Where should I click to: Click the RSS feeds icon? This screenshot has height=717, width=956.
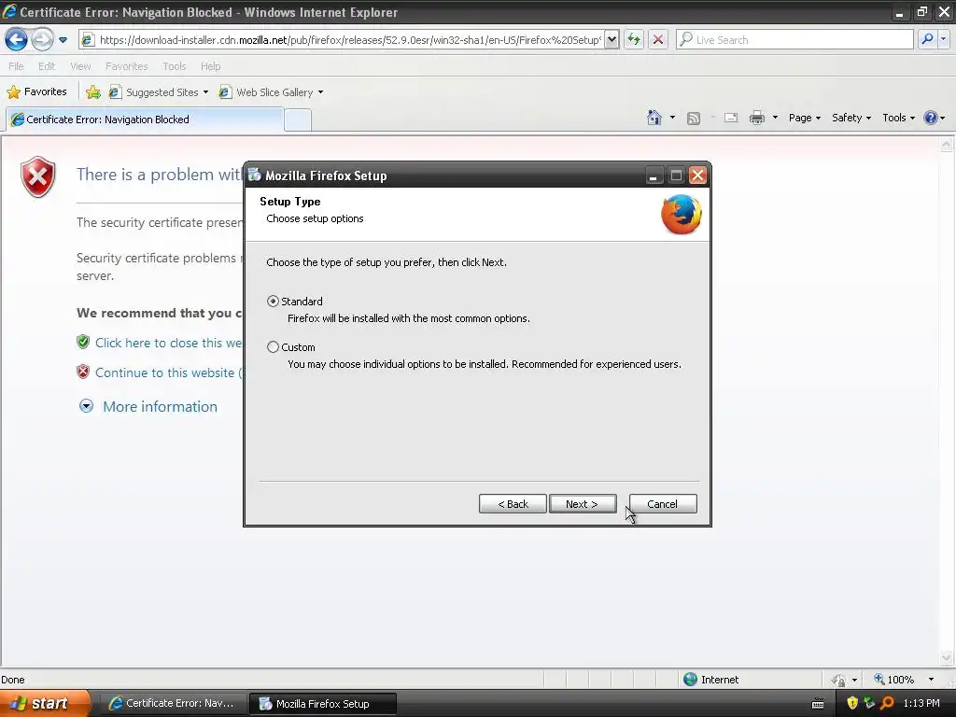click(x=694, y=119)
